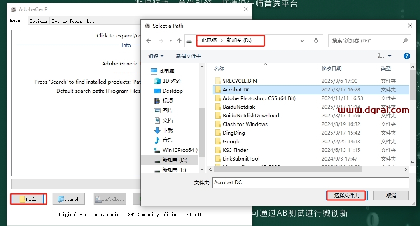Sort by the 类型 column header
Screen dimensions: 420x226
pos(386,69)
